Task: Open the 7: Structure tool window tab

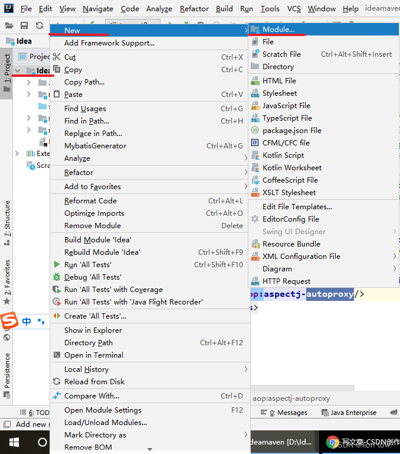Action: point(6,223)
